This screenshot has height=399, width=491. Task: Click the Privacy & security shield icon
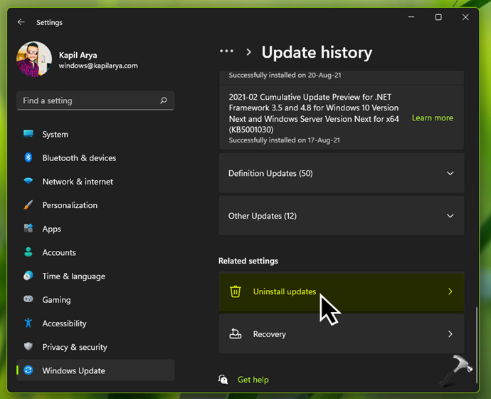[28, 347]
